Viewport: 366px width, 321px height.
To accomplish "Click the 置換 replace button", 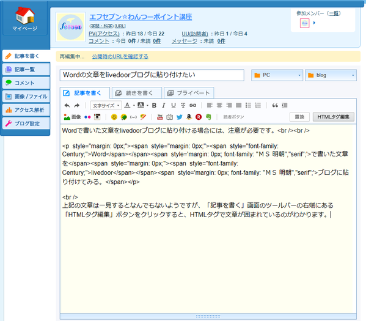I will [299, 117].
